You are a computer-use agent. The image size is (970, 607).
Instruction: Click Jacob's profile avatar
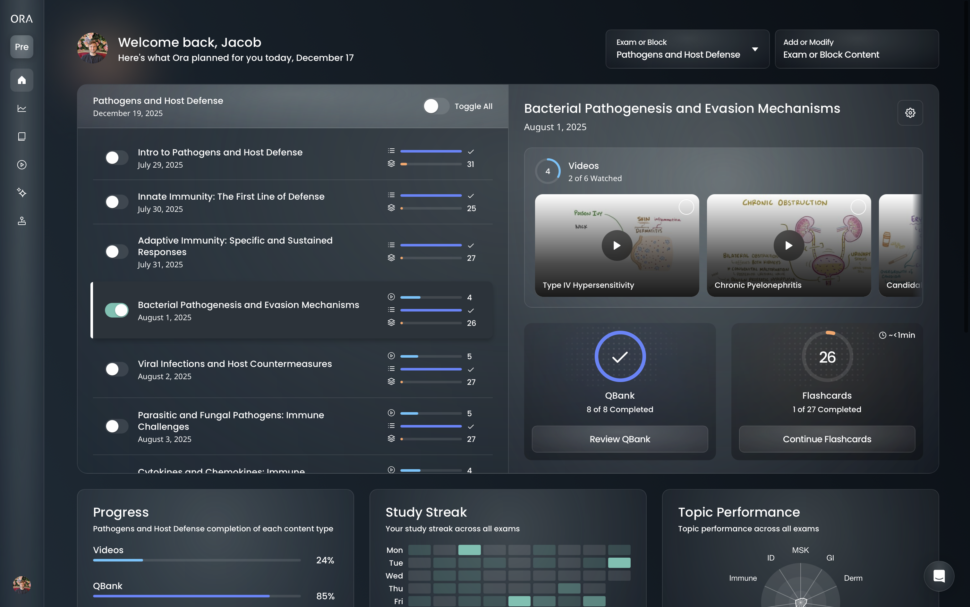[x=92, y=48]
